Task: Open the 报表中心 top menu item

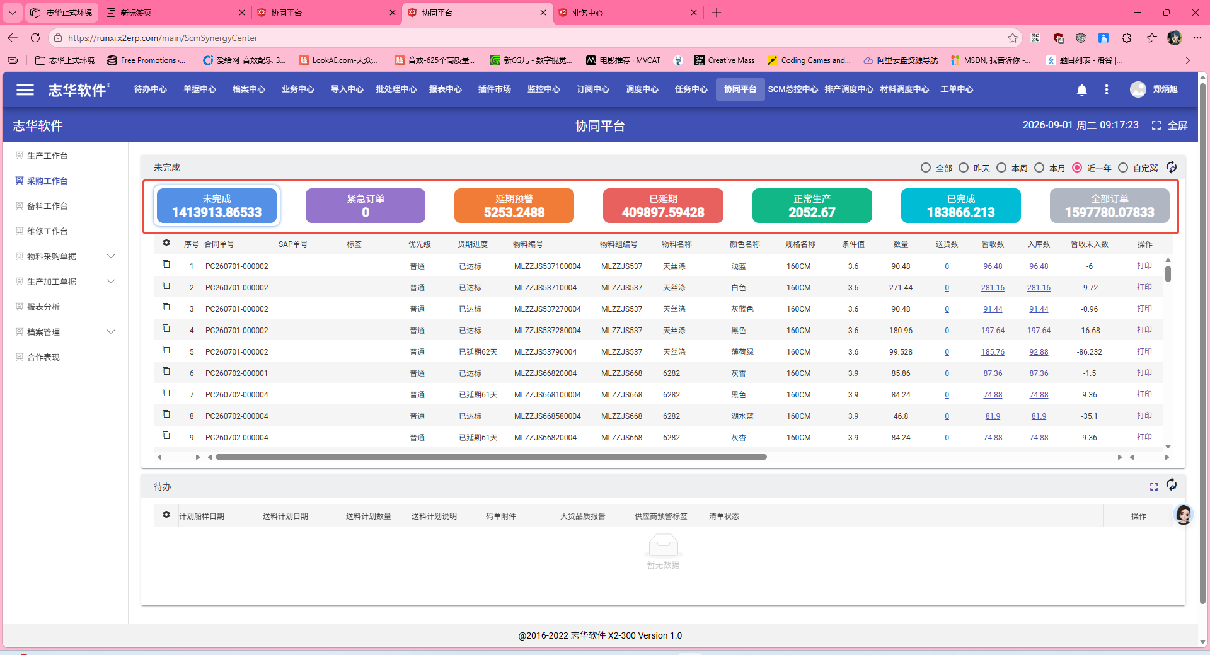Action: click(x=445, y=89)
